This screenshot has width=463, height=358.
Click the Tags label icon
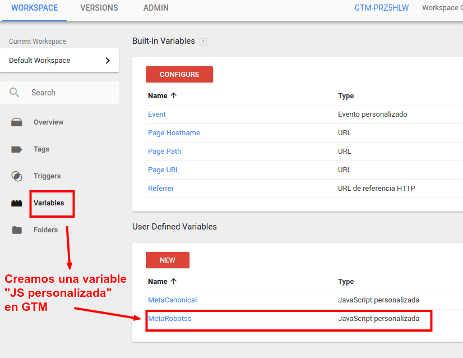(x=17, y=149)
